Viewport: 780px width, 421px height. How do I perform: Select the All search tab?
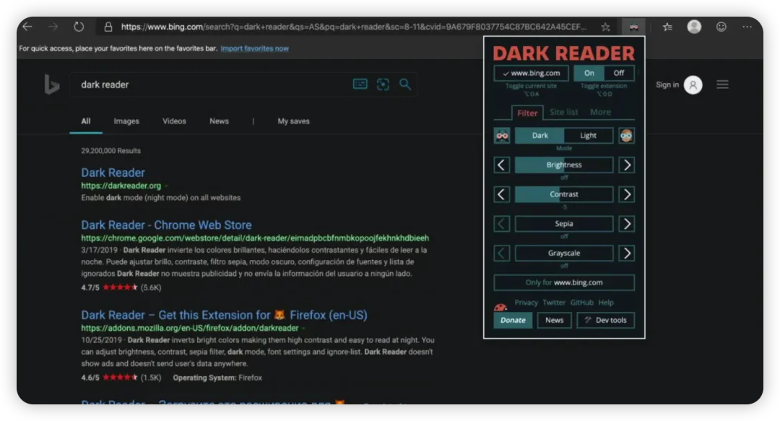(86, 121)
